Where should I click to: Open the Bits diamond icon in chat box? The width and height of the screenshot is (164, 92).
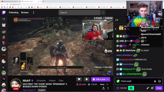155,81
